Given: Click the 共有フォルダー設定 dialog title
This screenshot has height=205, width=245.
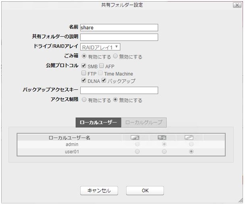Looking at the screenshot, I should click(122, 5).
